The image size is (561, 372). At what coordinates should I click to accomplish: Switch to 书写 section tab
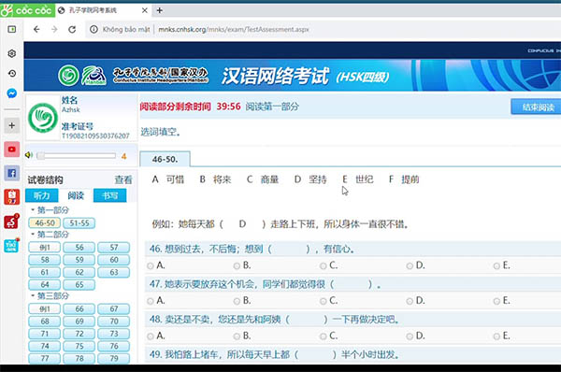tap(109, 195)
